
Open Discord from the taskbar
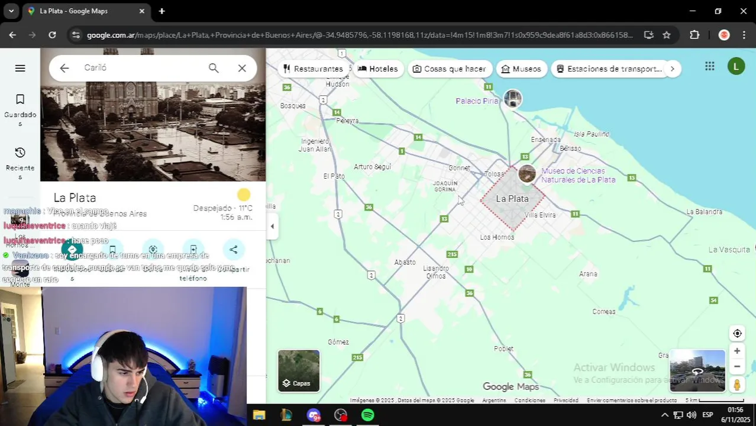[x=314, y=415]
